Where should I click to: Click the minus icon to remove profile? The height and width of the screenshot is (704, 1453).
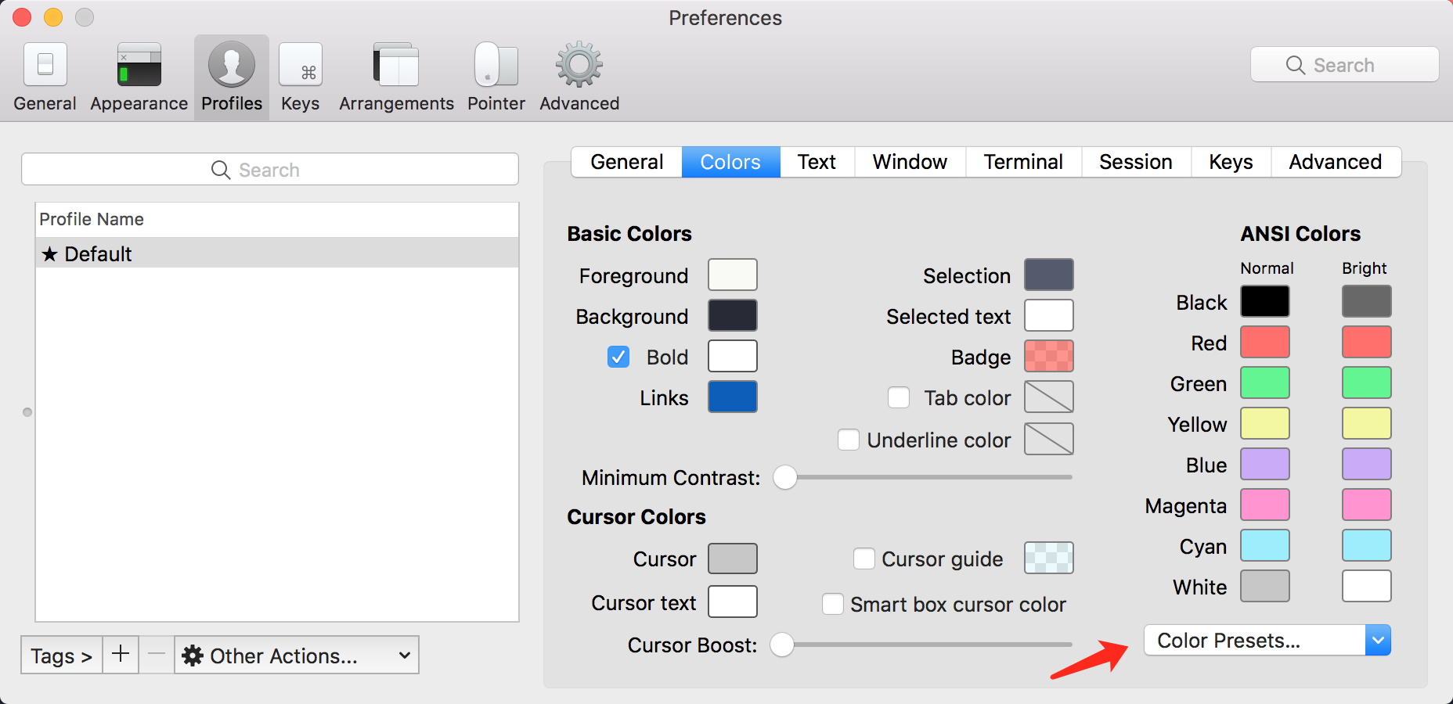pos(157,655)
